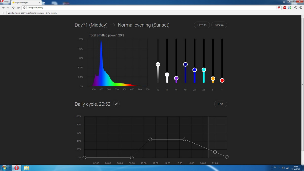This screenshot has width=304, height=171.
Task: Open the Opera menu button
Action: pyautogui.click(x=5, y=2)
